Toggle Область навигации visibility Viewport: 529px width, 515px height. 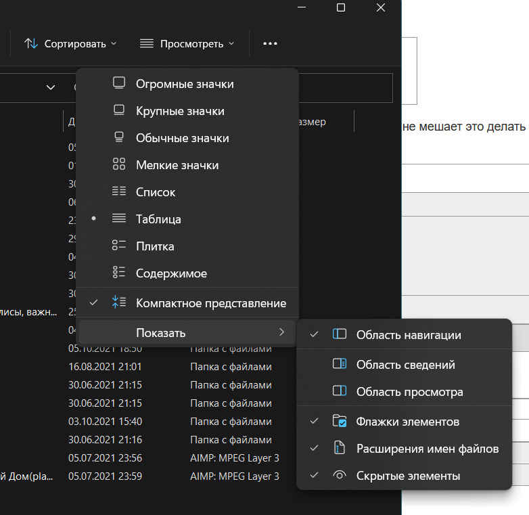coord(404,335)
